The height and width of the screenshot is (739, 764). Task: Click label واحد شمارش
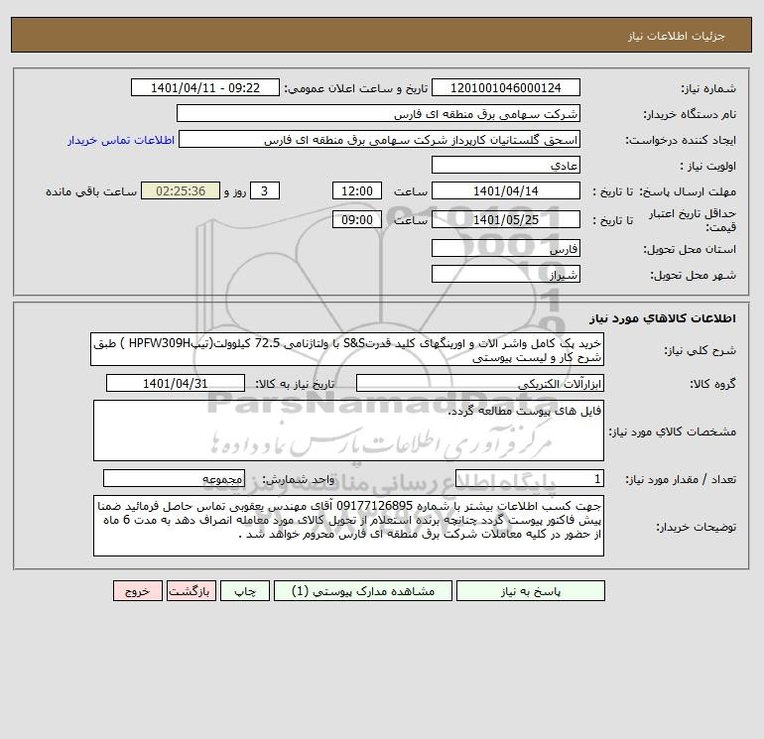point(299,480)
